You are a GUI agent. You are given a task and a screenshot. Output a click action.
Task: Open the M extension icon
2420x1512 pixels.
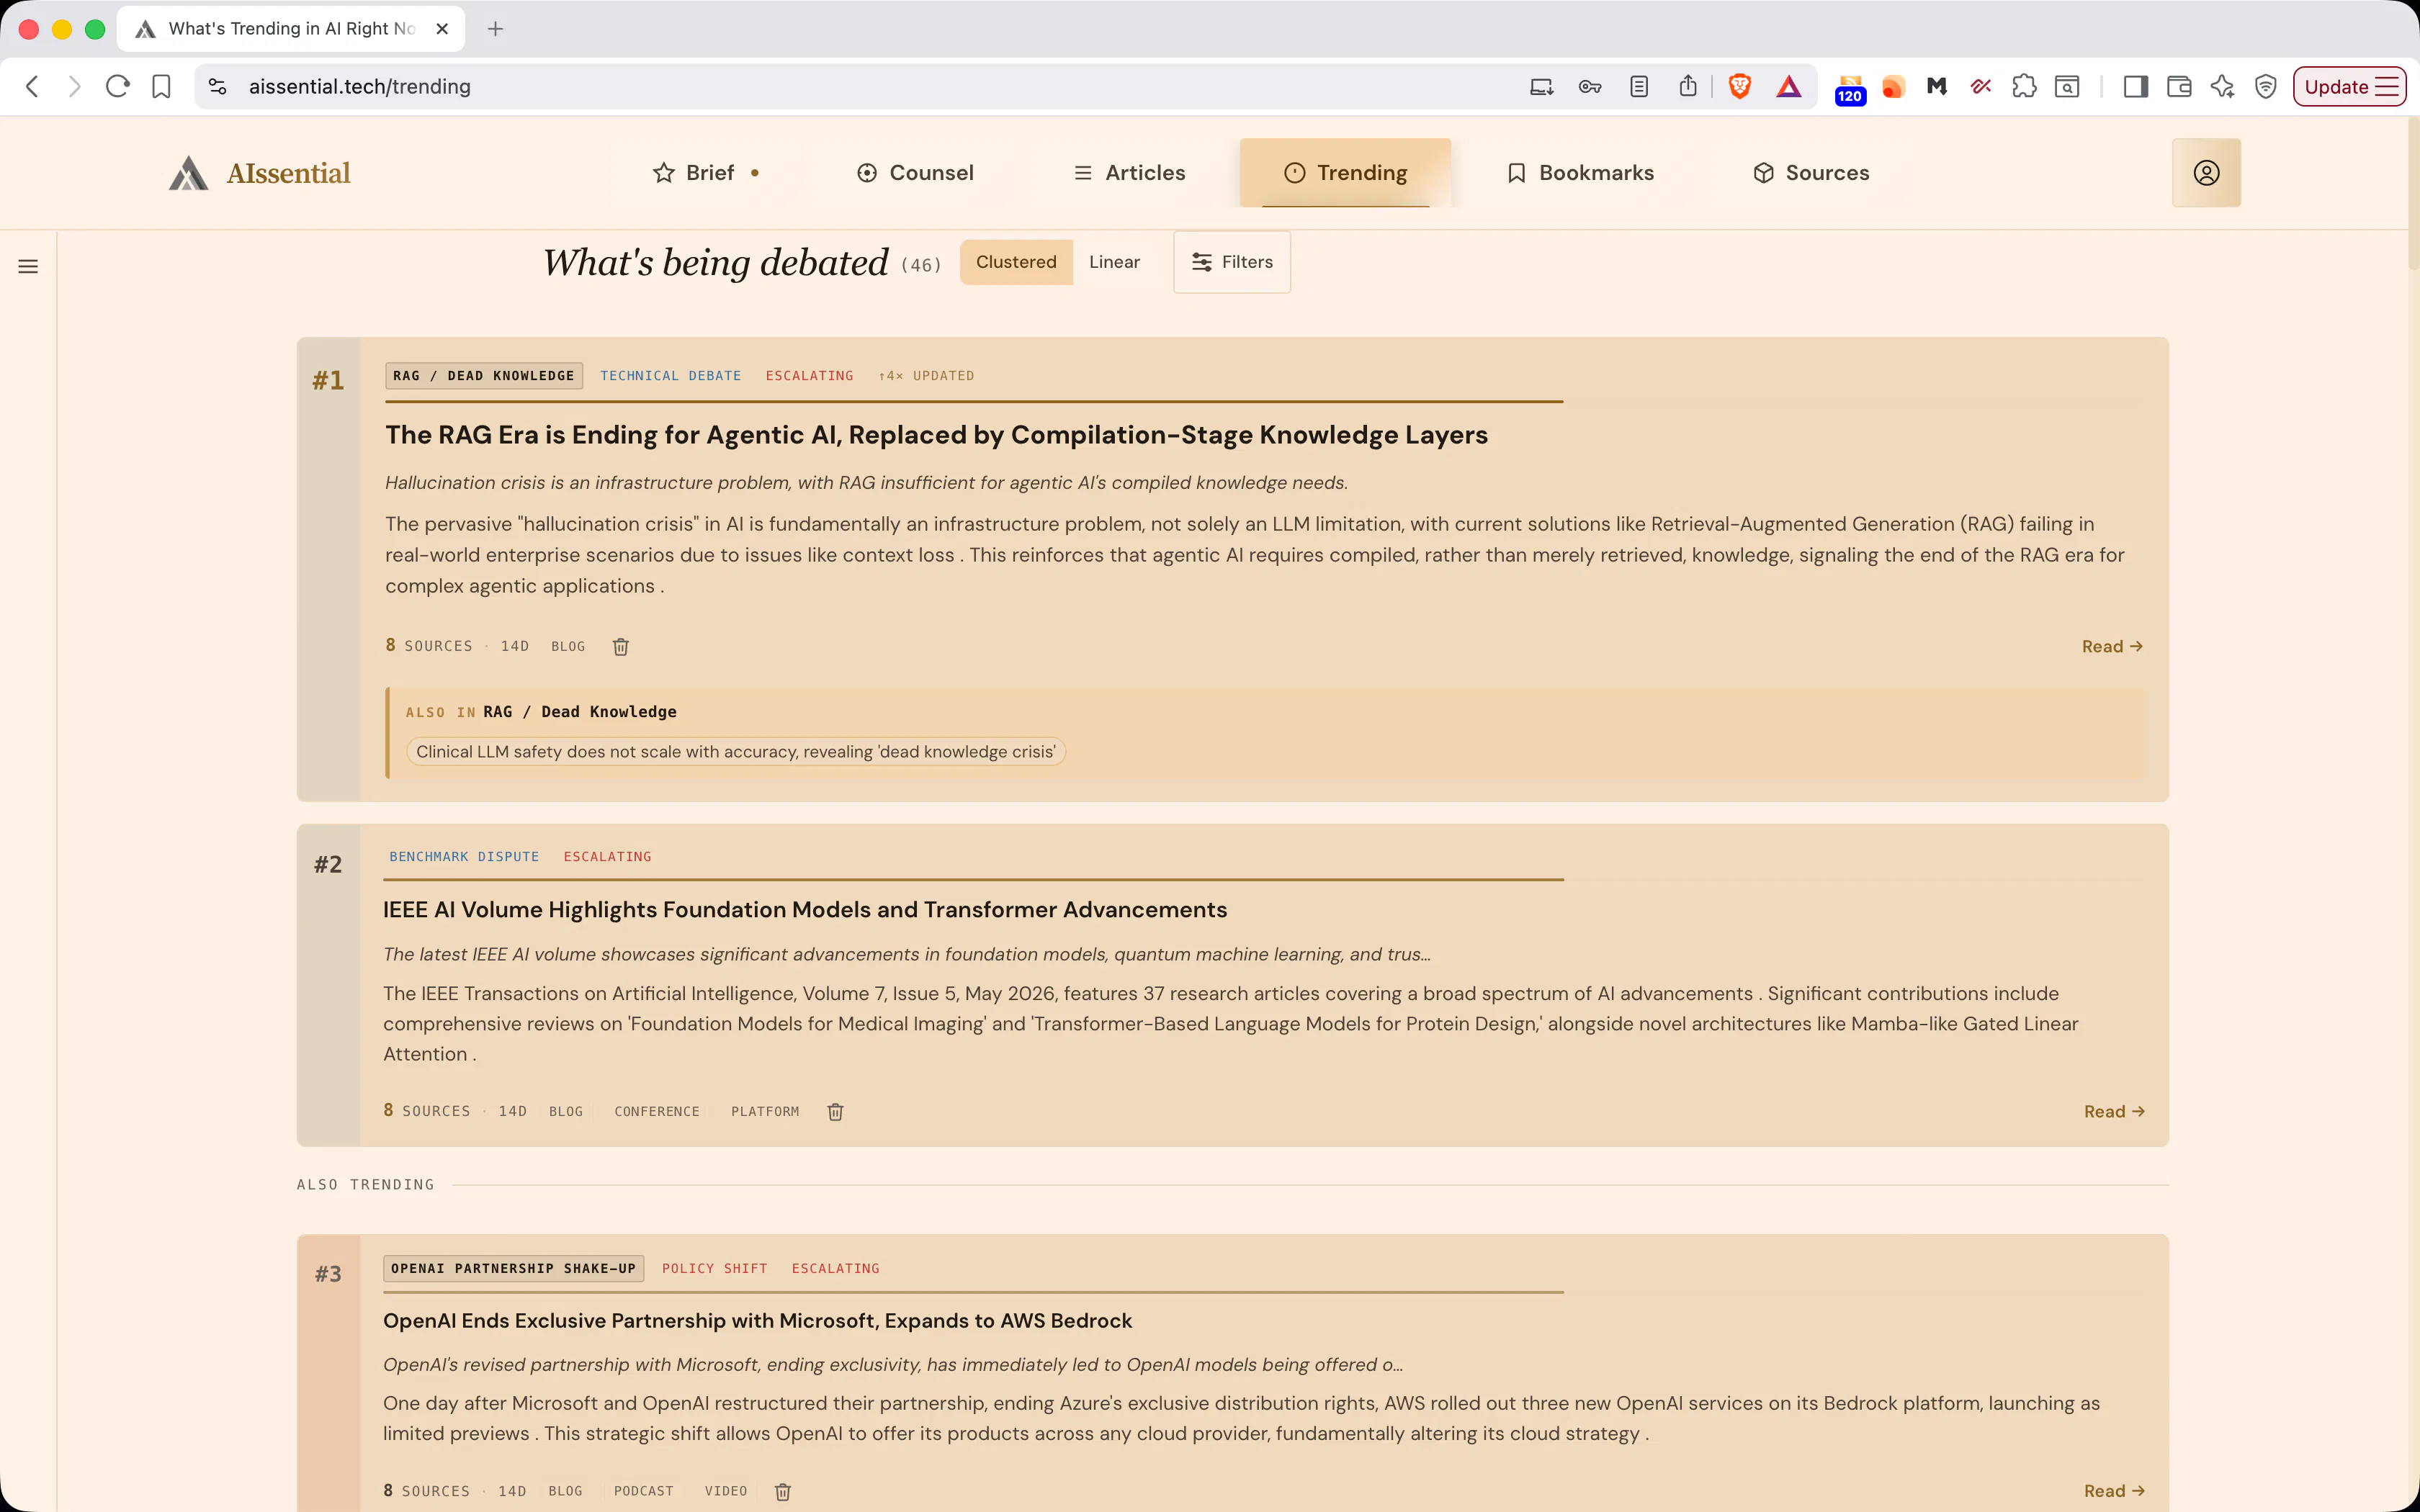coord(1936,87)
